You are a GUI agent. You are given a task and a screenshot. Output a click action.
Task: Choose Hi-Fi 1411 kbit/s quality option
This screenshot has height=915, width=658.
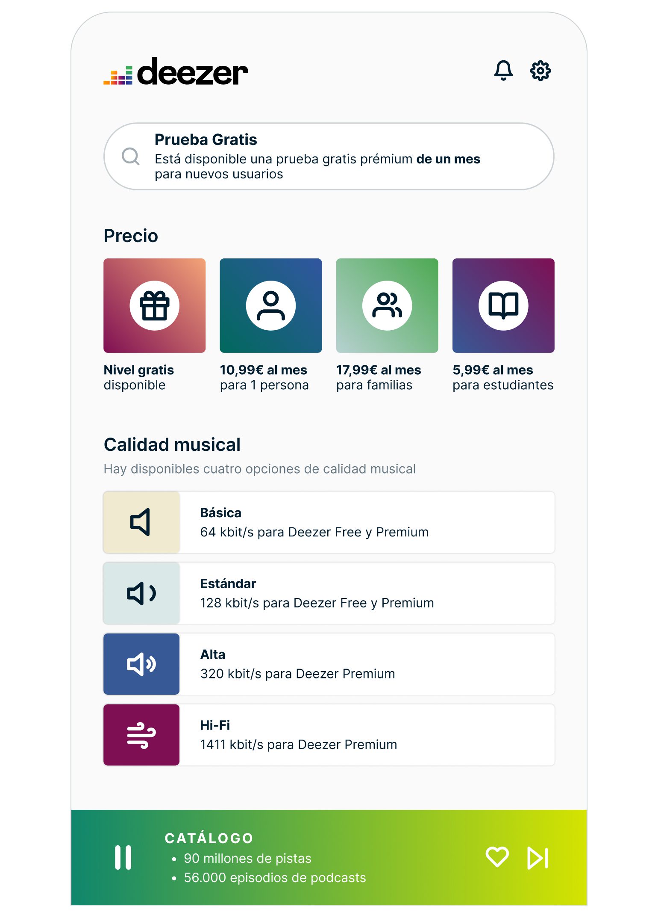tap(329, 735)
